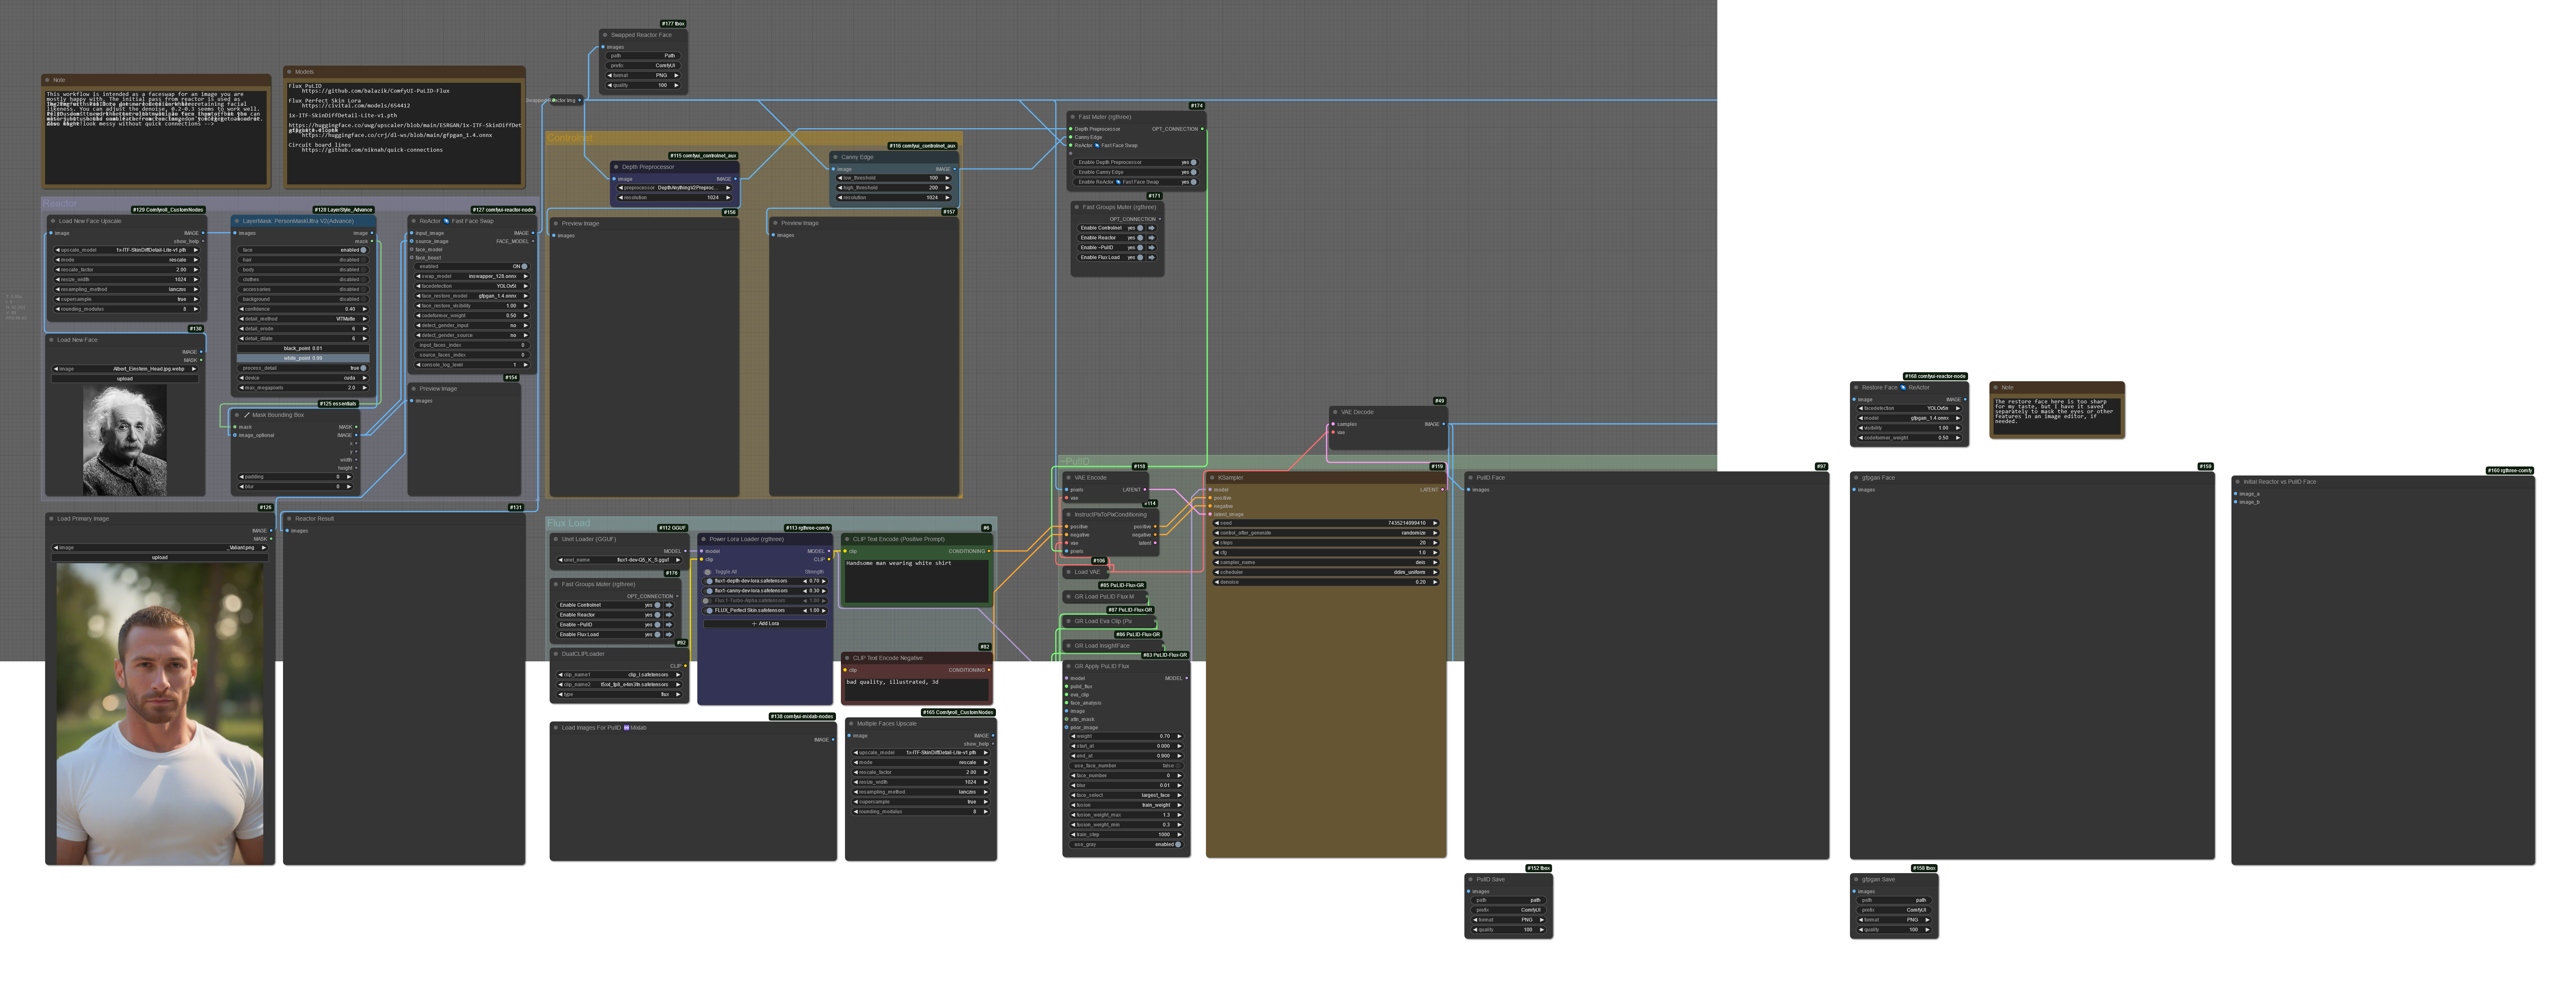Increase the confidence value in LayerMask node

(x=365, y=309)
